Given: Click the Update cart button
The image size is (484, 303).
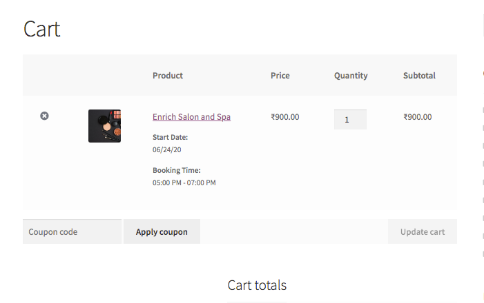Looking at the screenshot, I should pos(422,231).
